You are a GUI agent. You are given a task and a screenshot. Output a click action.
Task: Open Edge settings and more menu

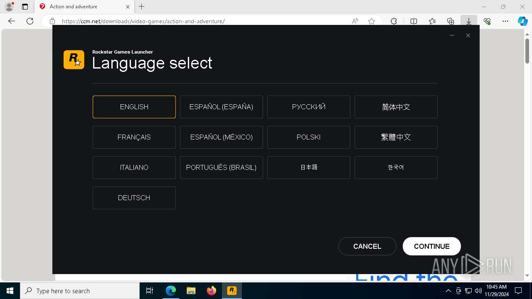pyautogui.click(x=505, y=21)
